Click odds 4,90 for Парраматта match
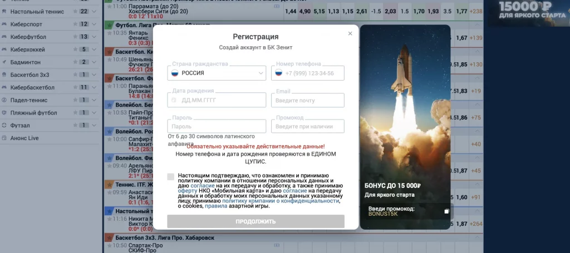Viewport: 570px width, 253px height. tap(304, 12)
